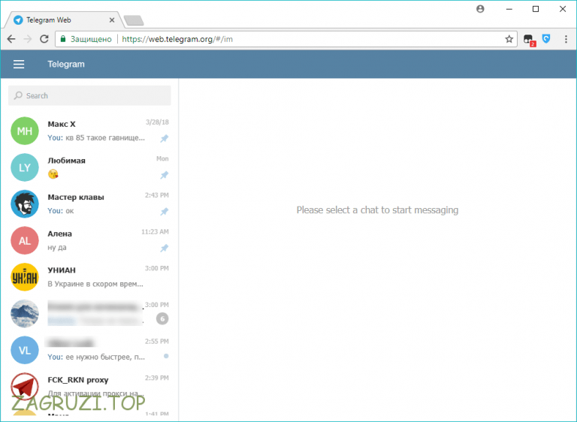Open the extension icon with red badge
This screenshot has width=577, height=422.
pos(529,40)
